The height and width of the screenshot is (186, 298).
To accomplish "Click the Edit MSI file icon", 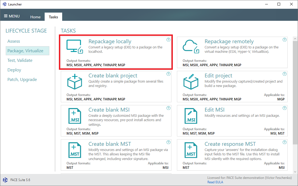I will pyautogui.click(x=191, y=116).
